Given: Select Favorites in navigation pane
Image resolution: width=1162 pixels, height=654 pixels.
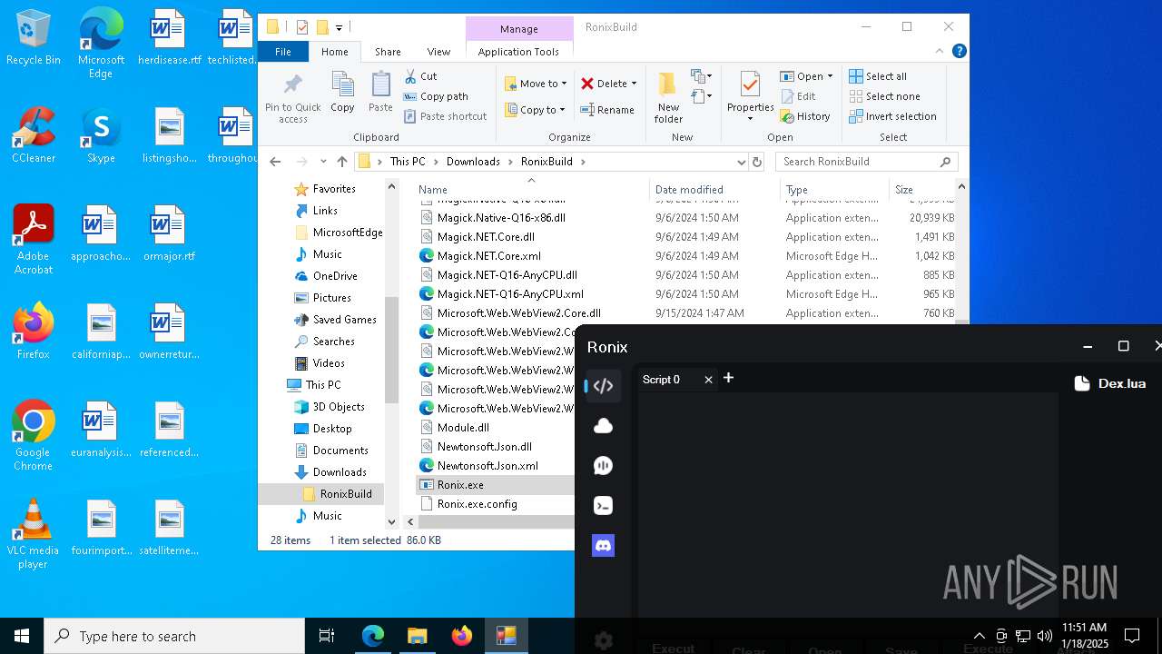Looking at the screenshot, I should [333, 189].
